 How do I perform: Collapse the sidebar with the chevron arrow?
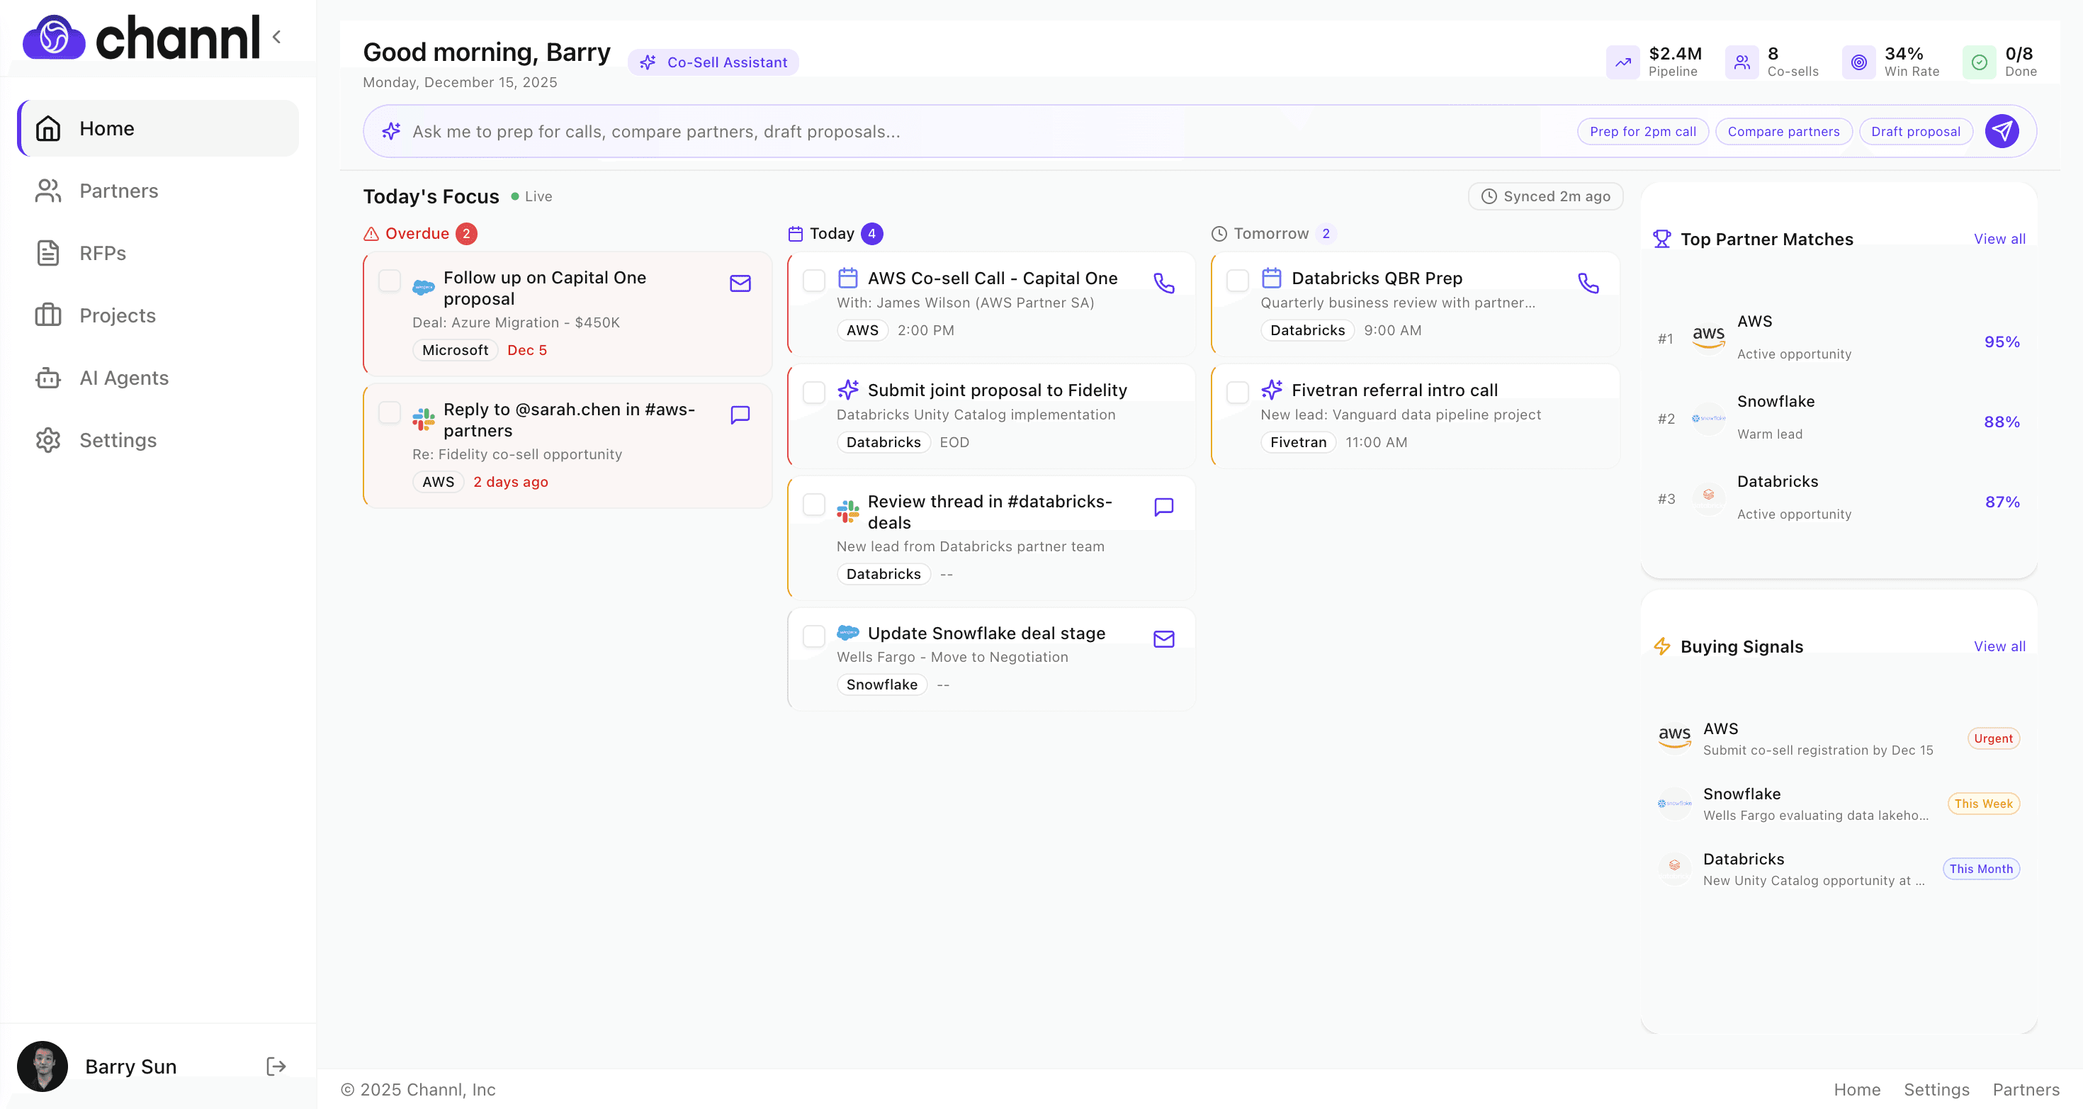(x=276, y=36)
